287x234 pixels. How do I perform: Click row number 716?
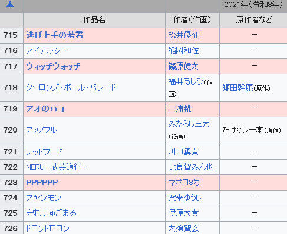(10, 51)
